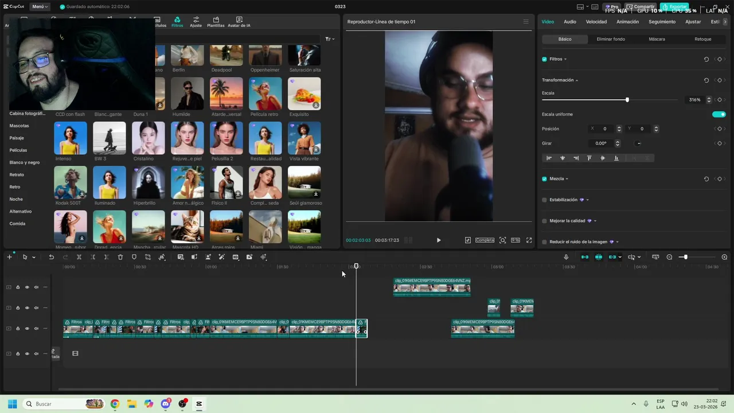Image resolution: width=734 pixels, height=413 pixels.
Task: Click the delete trash icon in timeline toolbar
Action: click(x=120, y=257)
